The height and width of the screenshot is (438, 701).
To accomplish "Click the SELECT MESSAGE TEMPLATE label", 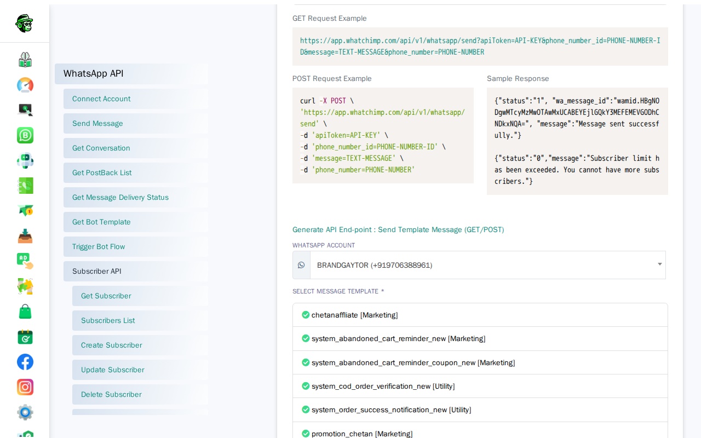I will (338, 291).
